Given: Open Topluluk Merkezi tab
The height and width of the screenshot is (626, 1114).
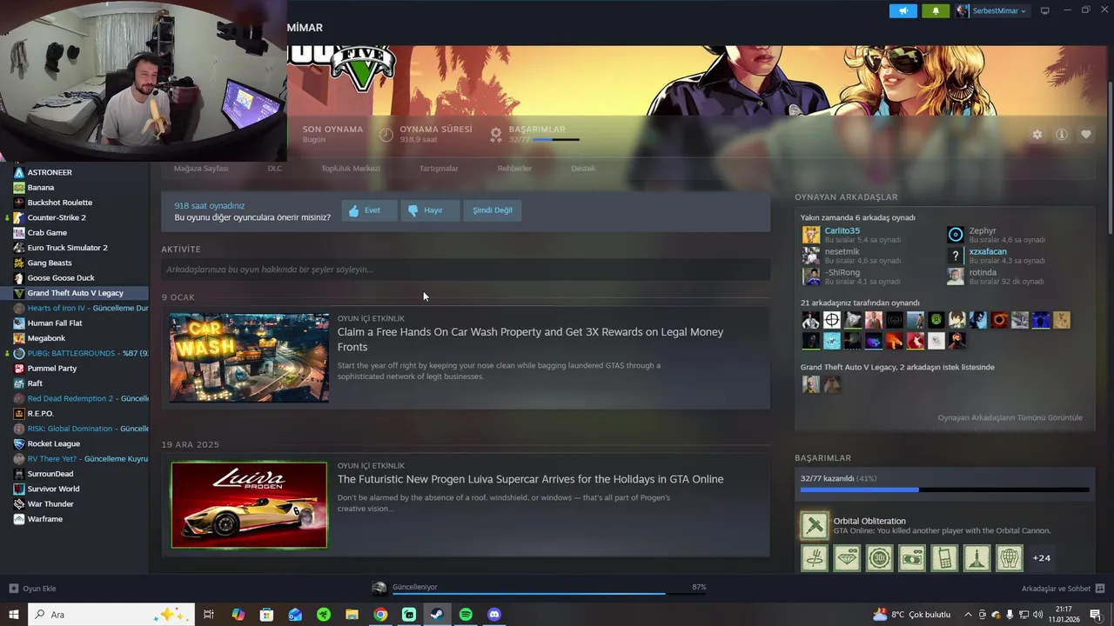Looking at the screenshot, I should click(x=351, y=168).
